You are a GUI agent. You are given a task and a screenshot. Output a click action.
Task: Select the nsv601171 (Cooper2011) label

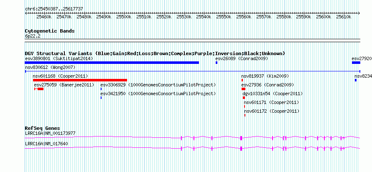click(271, 103)
